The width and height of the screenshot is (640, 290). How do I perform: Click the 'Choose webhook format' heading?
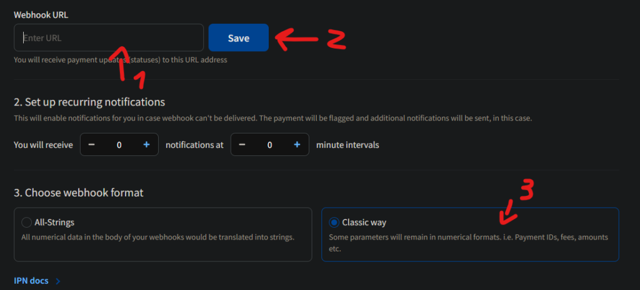79,193
